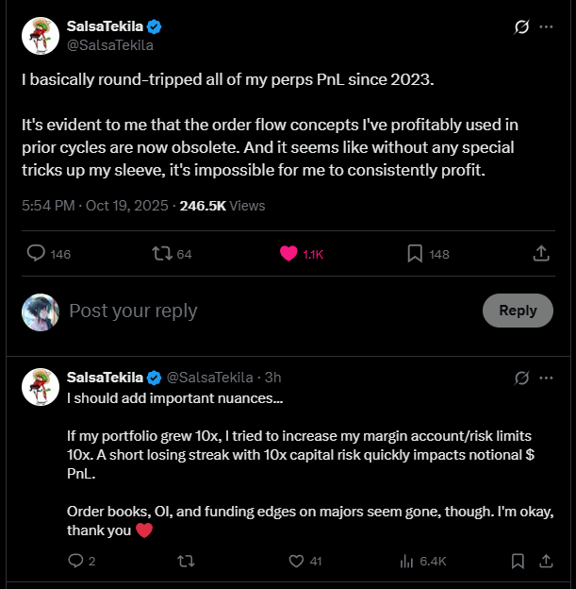
Task: Like the reply tweet showing 41 likes
Action: point(296,561)
